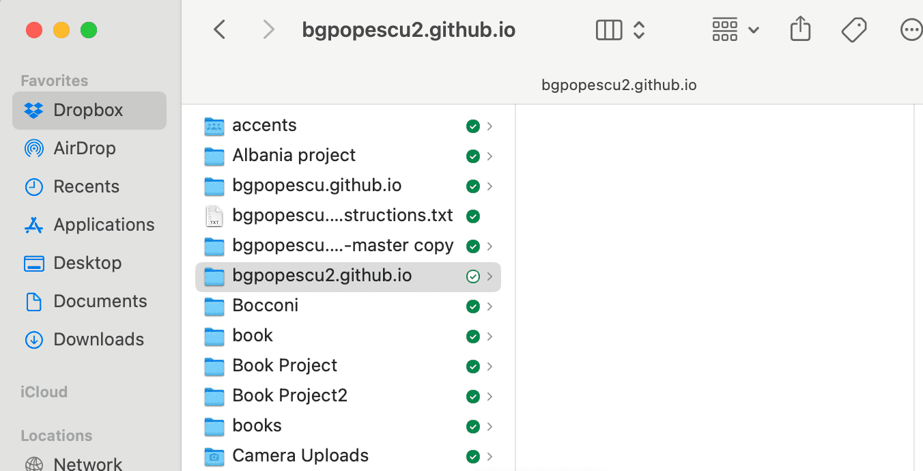Select the books folder
Image resolution: width=923 pixels, height=471 pixels.
pyautogui.click(x=257, y=426)
